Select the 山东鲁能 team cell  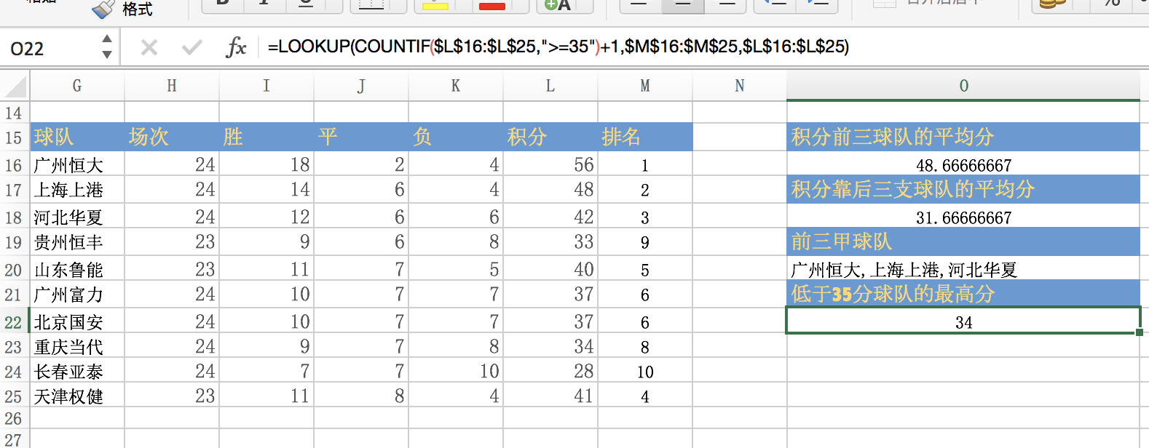(x=77, y=269)
